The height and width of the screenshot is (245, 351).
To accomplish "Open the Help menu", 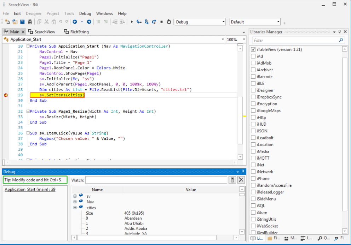I will (122, 13).
